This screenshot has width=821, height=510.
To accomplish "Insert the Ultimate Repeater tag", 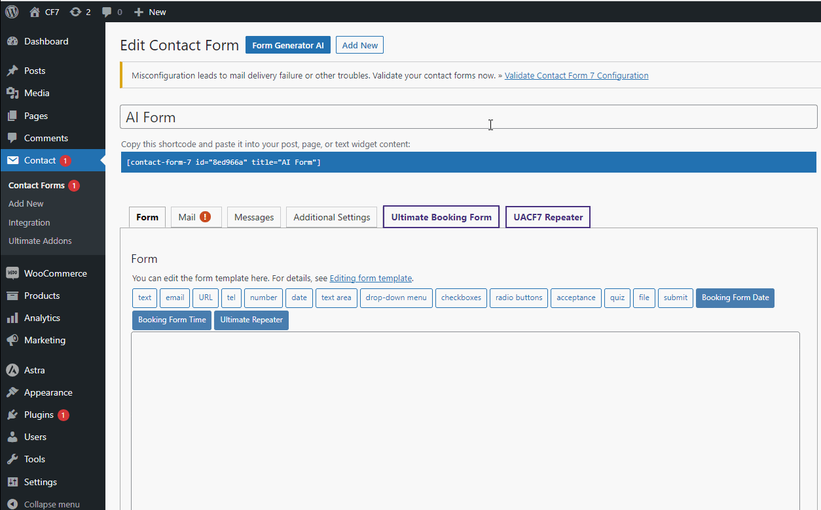I will click(251, 320).
